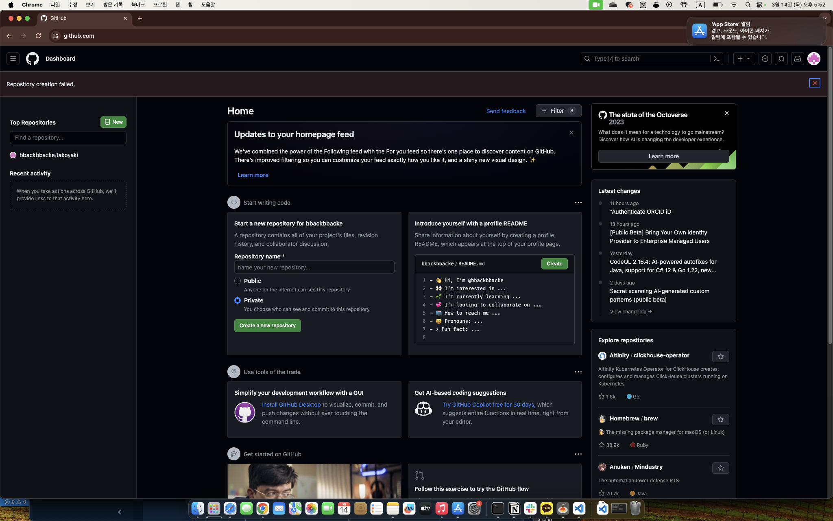Dismiss the Repository creation failed banner

coord(814,83)
